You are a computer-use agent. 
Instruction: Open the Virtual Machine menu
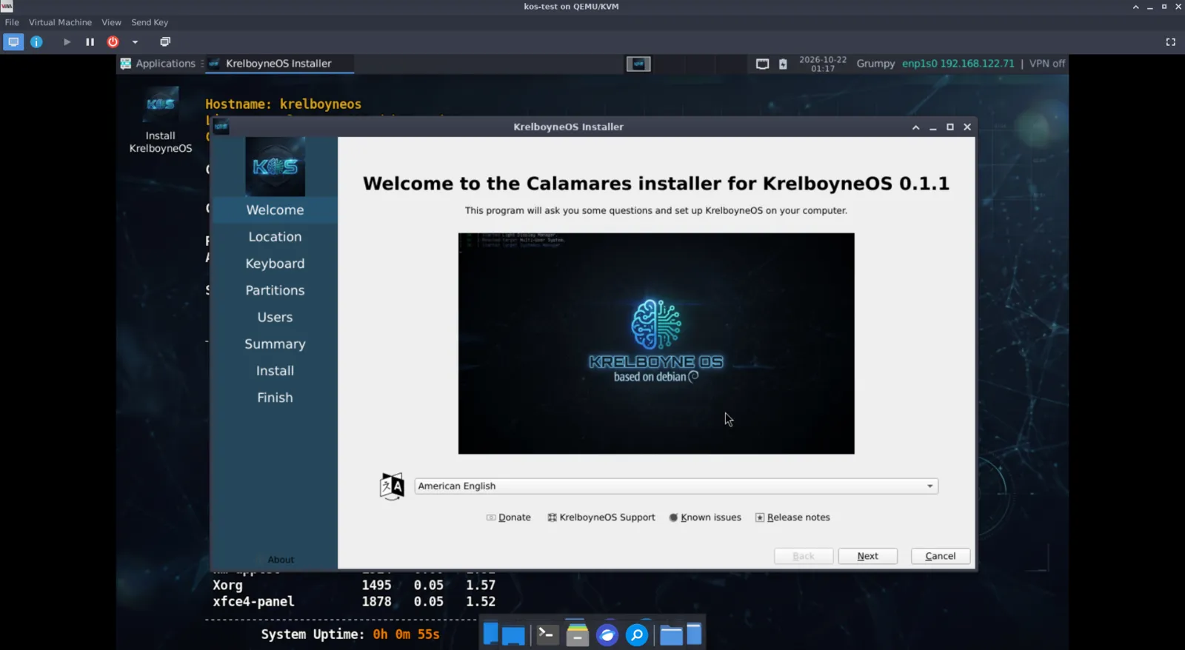coord(60,22)
